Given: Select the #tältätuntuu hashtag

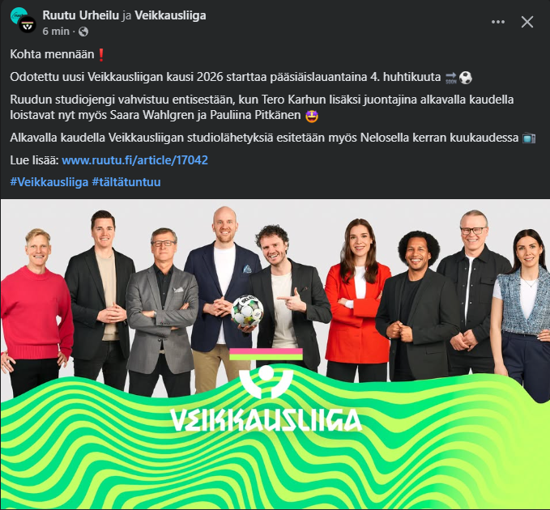Looking at the screenshot, I should click(x=126, y=182).
